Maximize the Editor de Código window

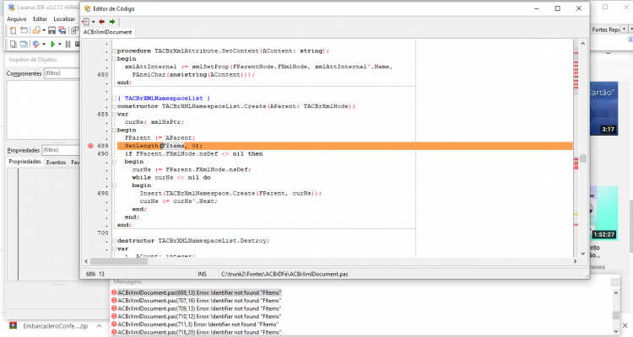[558, 8]
